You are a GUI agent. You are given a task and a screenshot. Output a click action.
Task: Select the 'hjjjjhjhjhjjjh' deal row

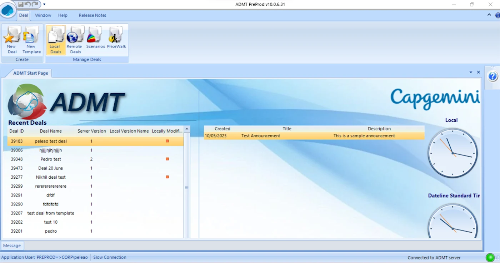tap(96, 150)
